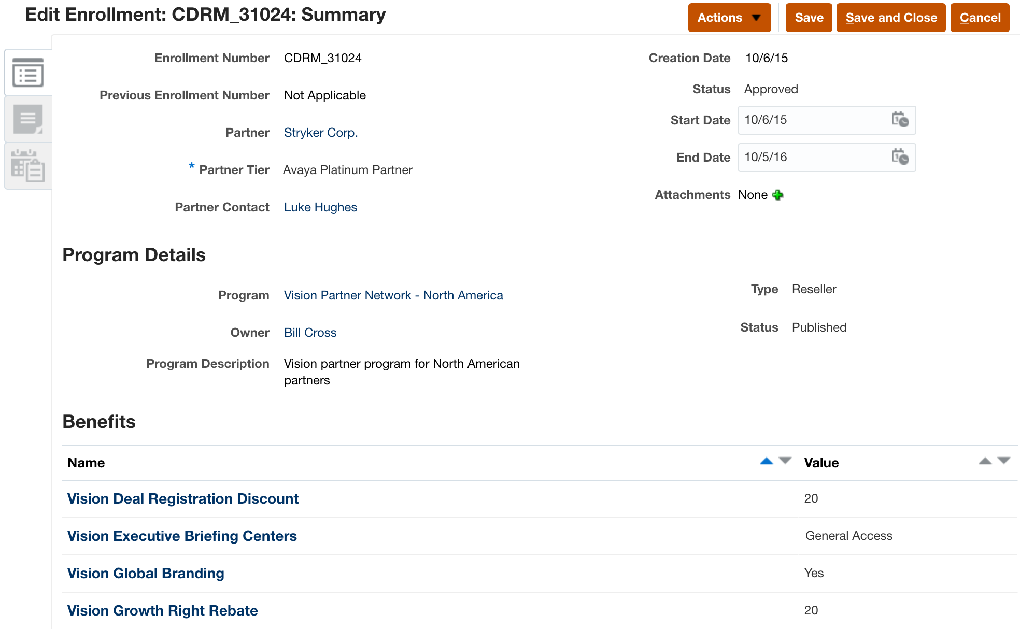This screenshot has height=629, width=1020.
Task: Sort Value column ascending
Action: point(985,461)
